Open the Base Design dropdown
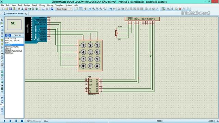Image resolution: width=219 pixels, height=123 pixels. [x=64, y=9]
